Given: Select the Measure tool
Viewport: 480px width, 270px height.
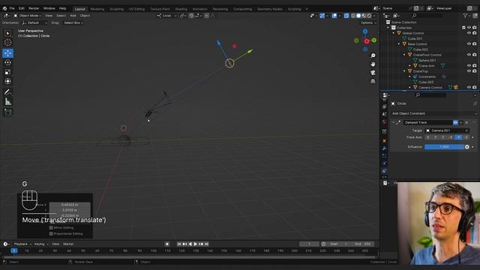Looking at the screenshot, I should (x=8, y=102).
